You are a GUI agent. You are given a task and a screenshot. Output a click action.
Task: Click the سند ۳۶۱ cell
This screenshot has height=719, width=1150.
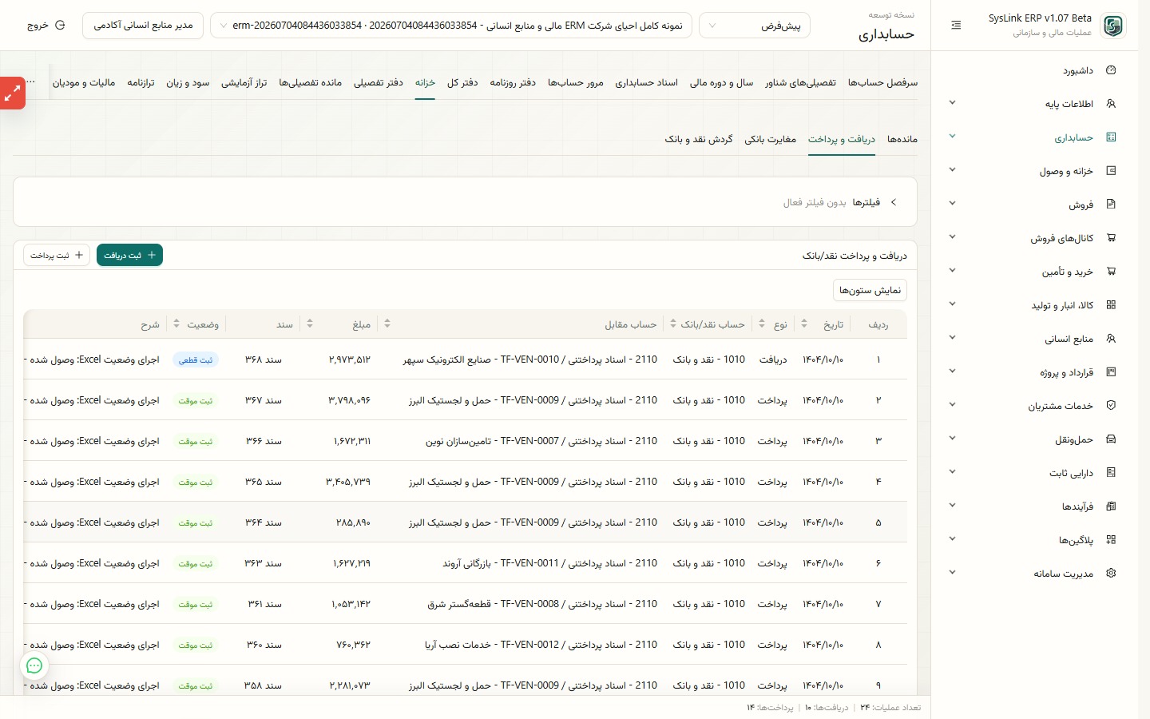tap(265, 604)
